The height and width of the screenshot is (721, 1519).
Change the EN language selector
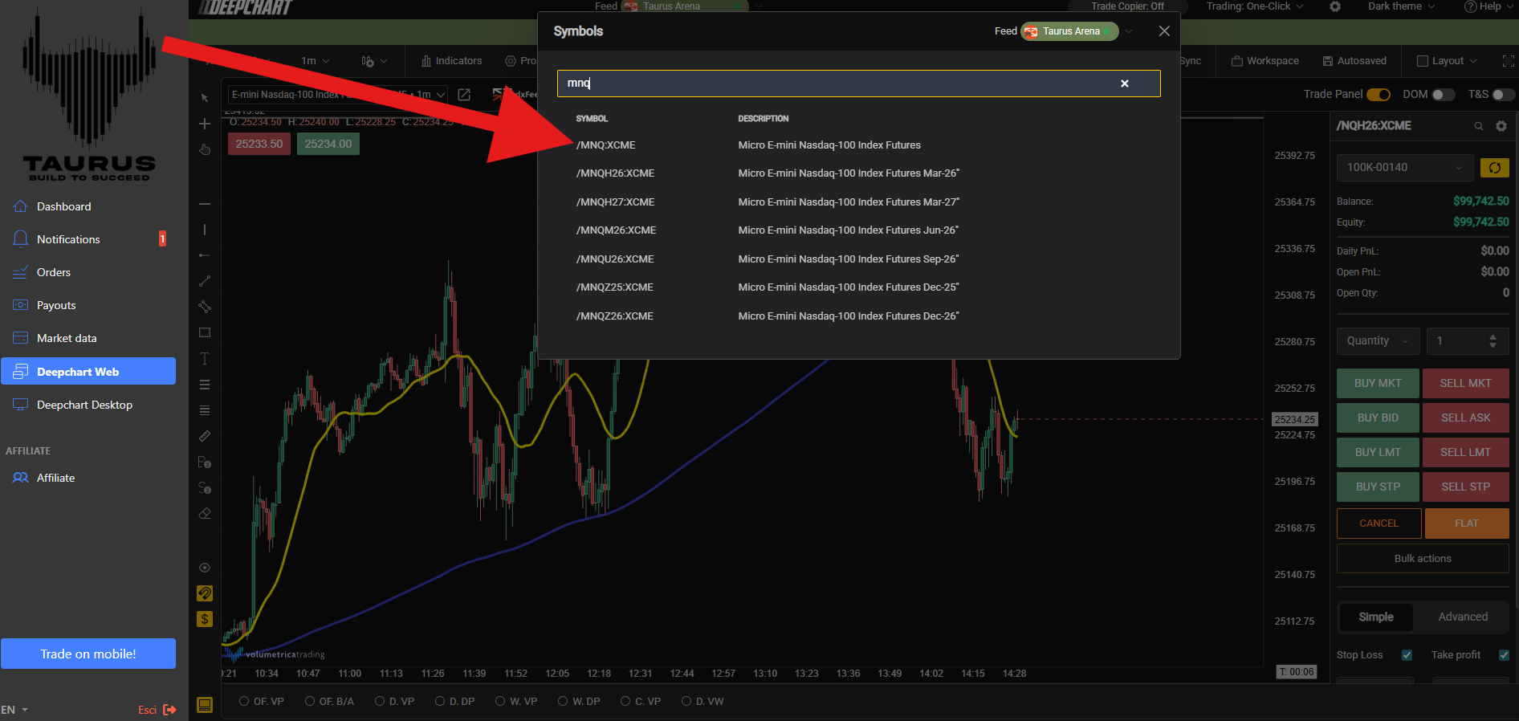click(x=14, y=710)
